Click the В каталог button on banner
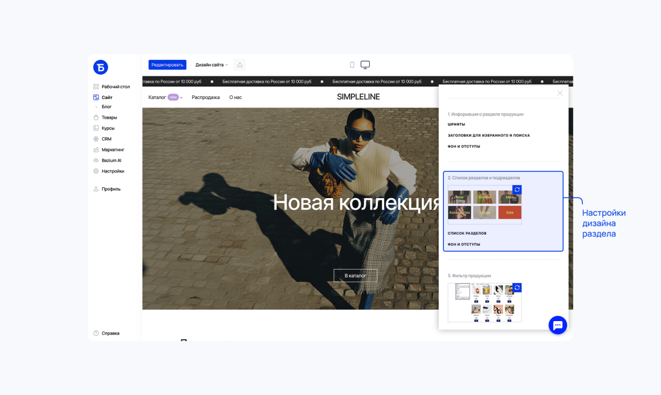Viewport: 661px width, 395px height. coord(356,276)
